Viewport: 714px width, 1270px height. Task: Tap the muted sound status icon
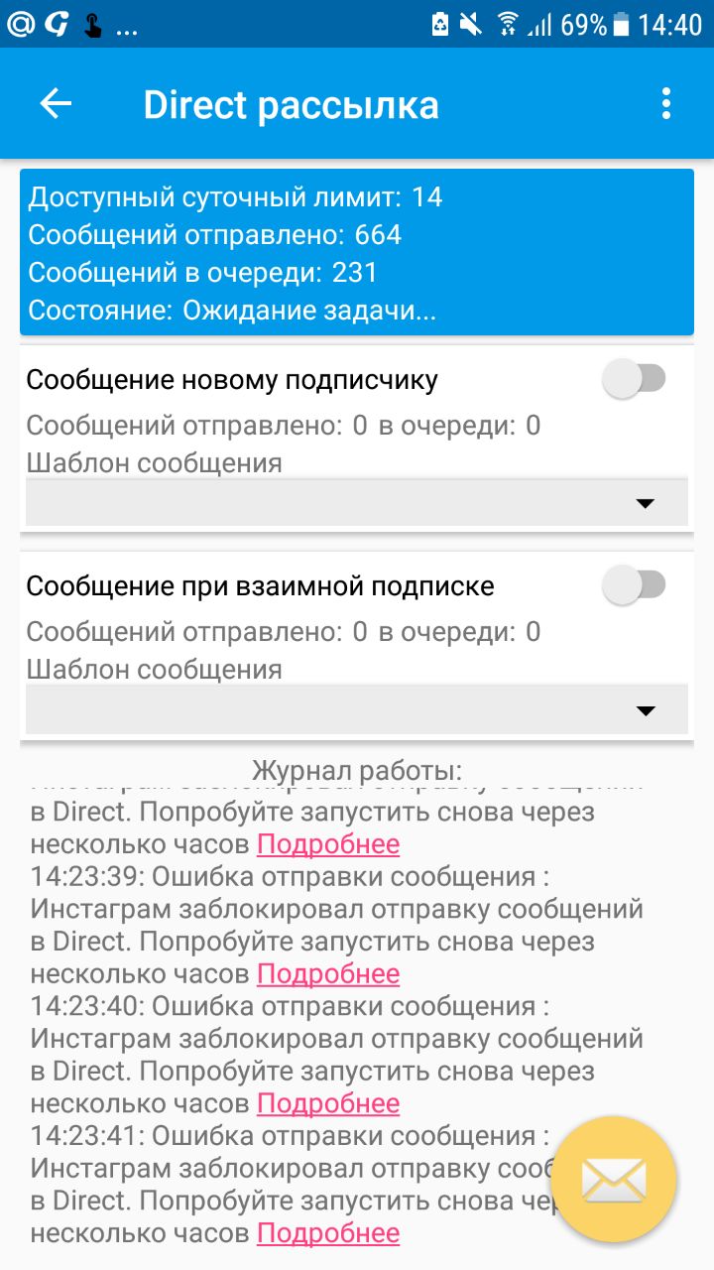(472, 24)
